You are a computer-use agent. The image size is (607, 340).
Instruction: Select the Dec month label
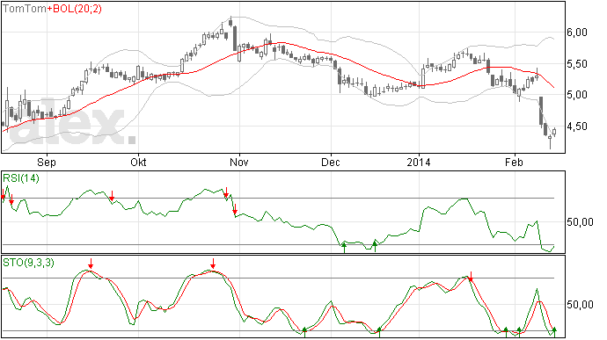tap(331, 162)
